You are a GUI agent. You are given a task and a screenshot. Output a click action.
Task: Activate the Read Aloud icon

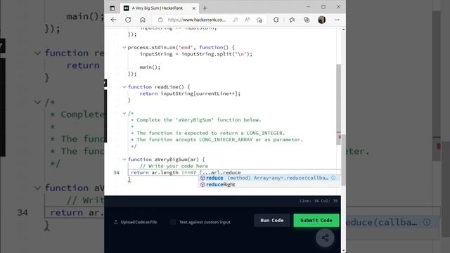(247, 20)
